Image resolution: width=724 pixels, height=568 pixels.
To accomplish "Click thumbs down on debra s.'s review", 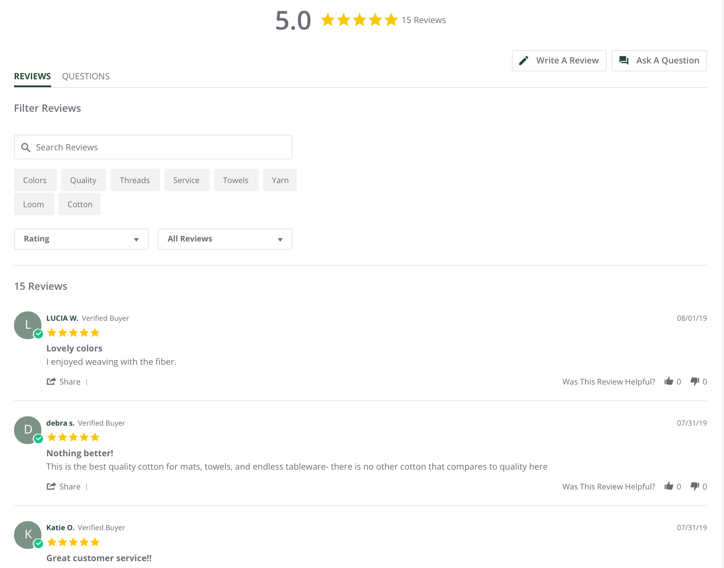I will (694, 486).
